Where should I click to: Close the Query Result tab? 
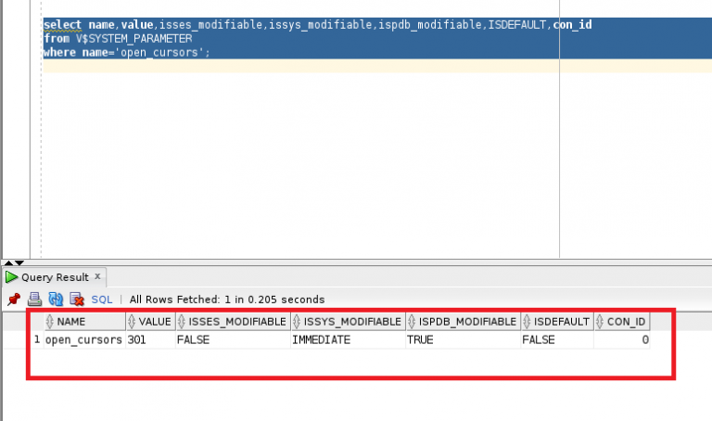[97, 276]
